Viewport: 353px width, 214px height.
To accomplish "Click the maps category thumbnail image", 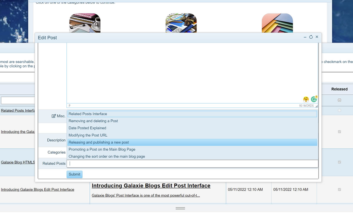I will (x=181, y=23).
